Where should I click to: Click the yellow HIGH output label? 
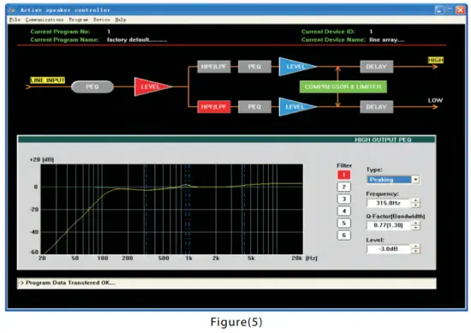click(436, 61)
